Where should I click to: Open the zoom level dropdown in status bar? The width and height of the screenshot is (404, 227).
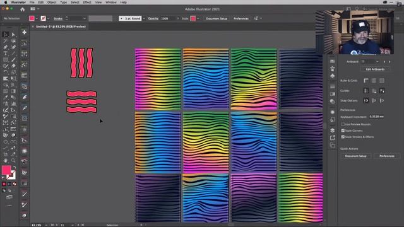(46, 225)
